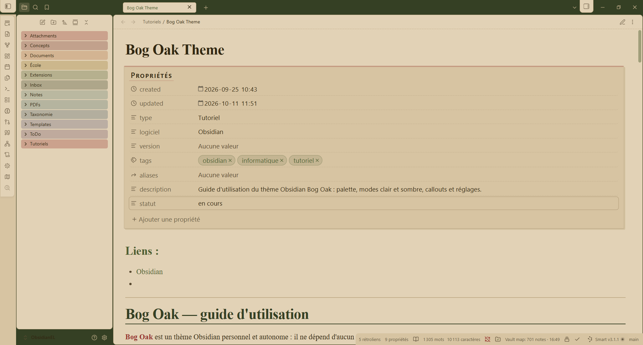Remove the tutoriel tag
Viewport: 643px width, 345px height.
click(317, 160)
